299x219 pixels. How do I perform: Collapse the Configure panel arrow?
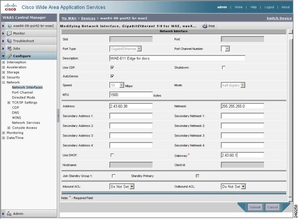[x=3, y=56]
